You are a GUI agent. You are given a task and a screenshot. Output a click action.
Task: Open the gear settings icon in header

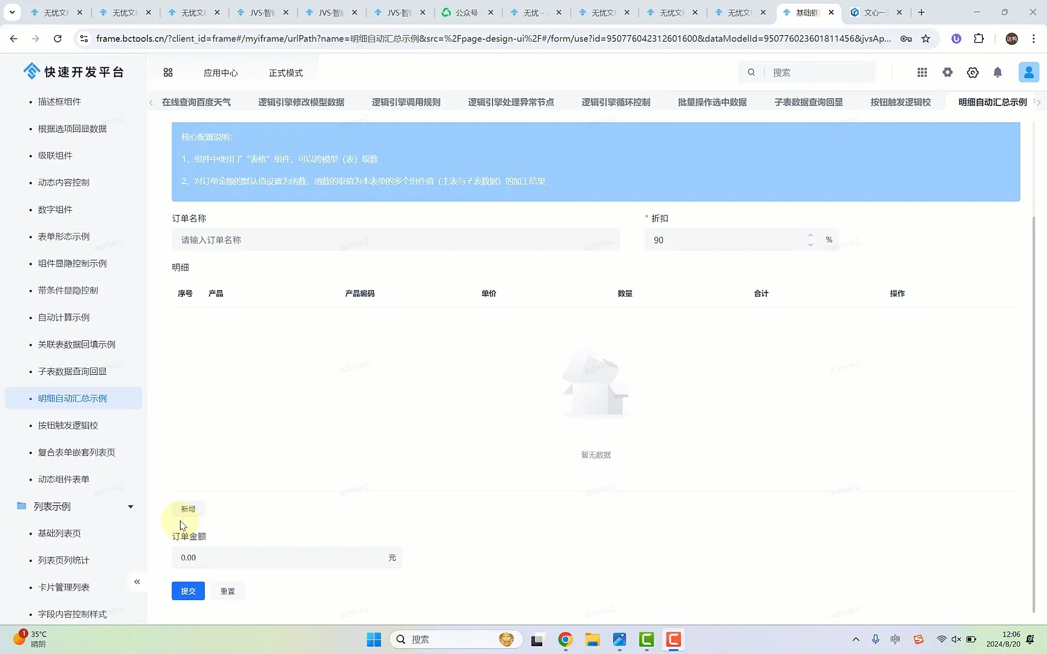[x=972, y=73]
